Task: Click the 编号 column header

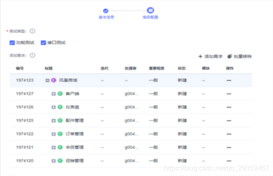Action: 20,68
